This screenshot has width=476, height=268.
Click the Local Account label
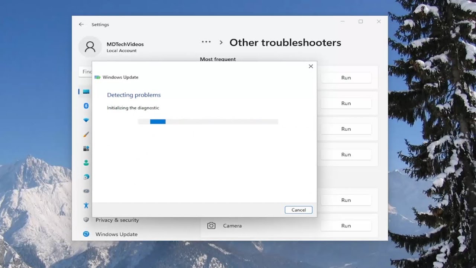coord(122,51)
